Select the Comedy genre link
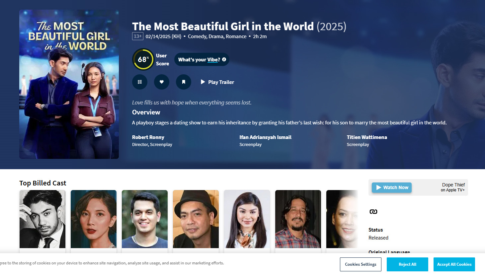The image size is (485, 276). [197, 36]
